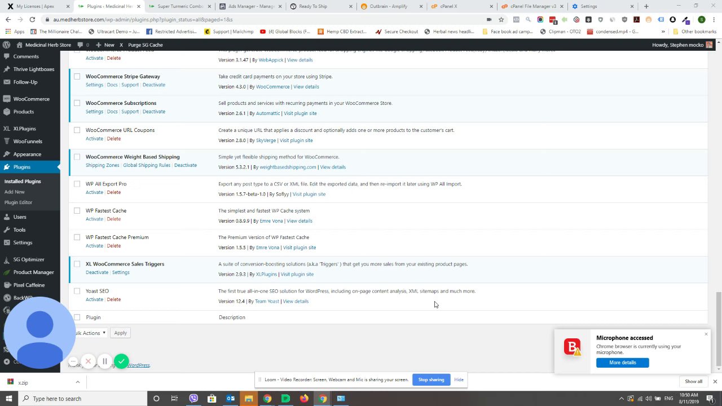
Task: Open Plugin Editor submenu item
Action: 18,202
